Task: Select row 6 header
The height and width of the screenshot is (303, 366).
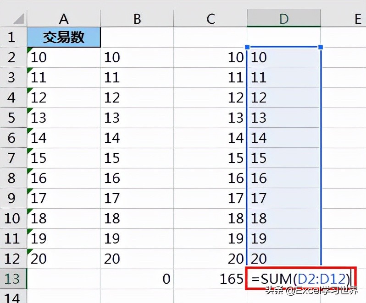Action: point(13,138)
